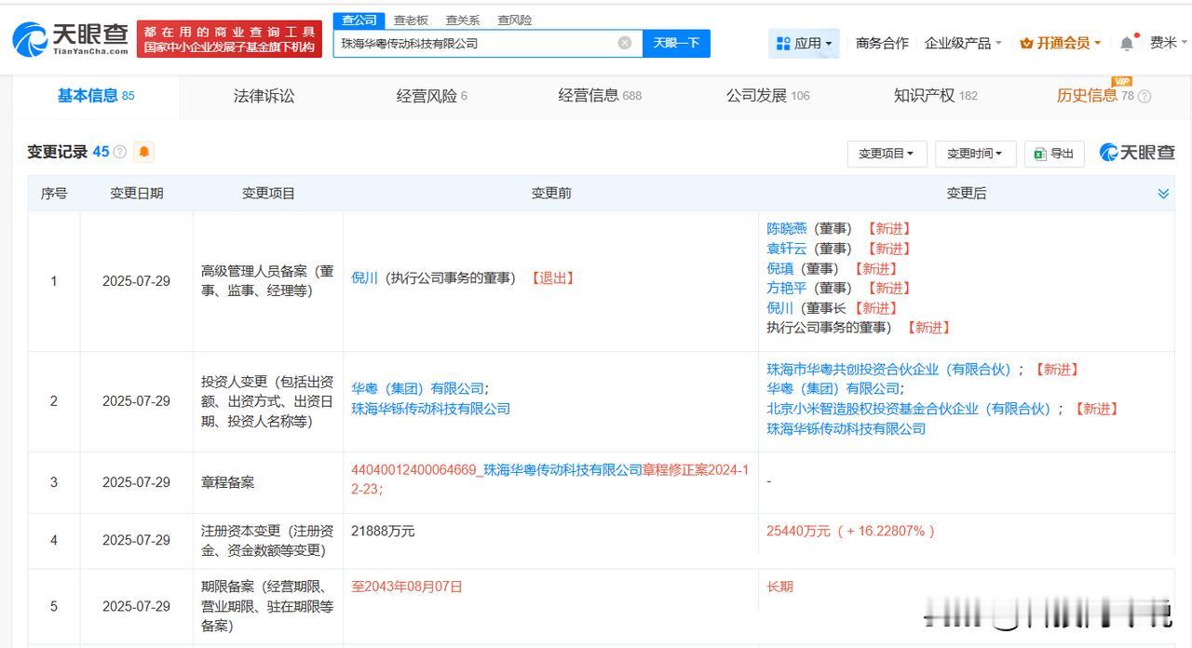Open 北京小米智造股权投资基金合伙企业 link
The height and width of the screenshot is (648, 1192).
(x=908, y=409)
